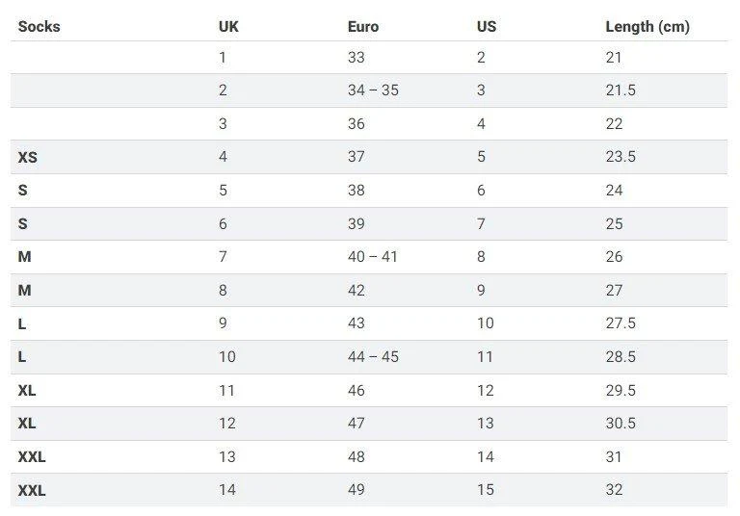Click the Length (cm) column header
This screenshot has width=740, height=516.
tap(647, 26)
